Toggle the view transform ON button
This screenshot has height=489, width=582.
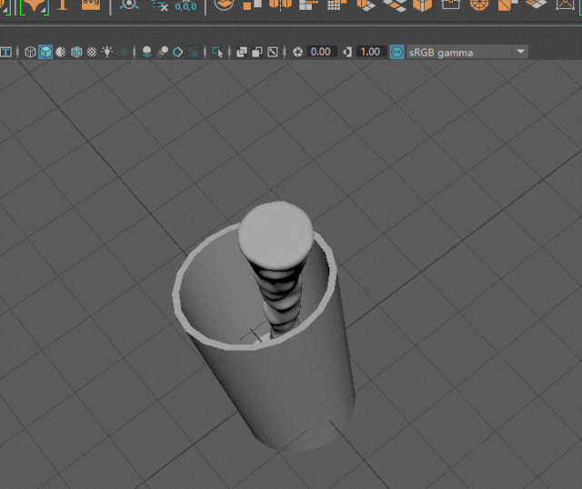[x=396, y=52]
